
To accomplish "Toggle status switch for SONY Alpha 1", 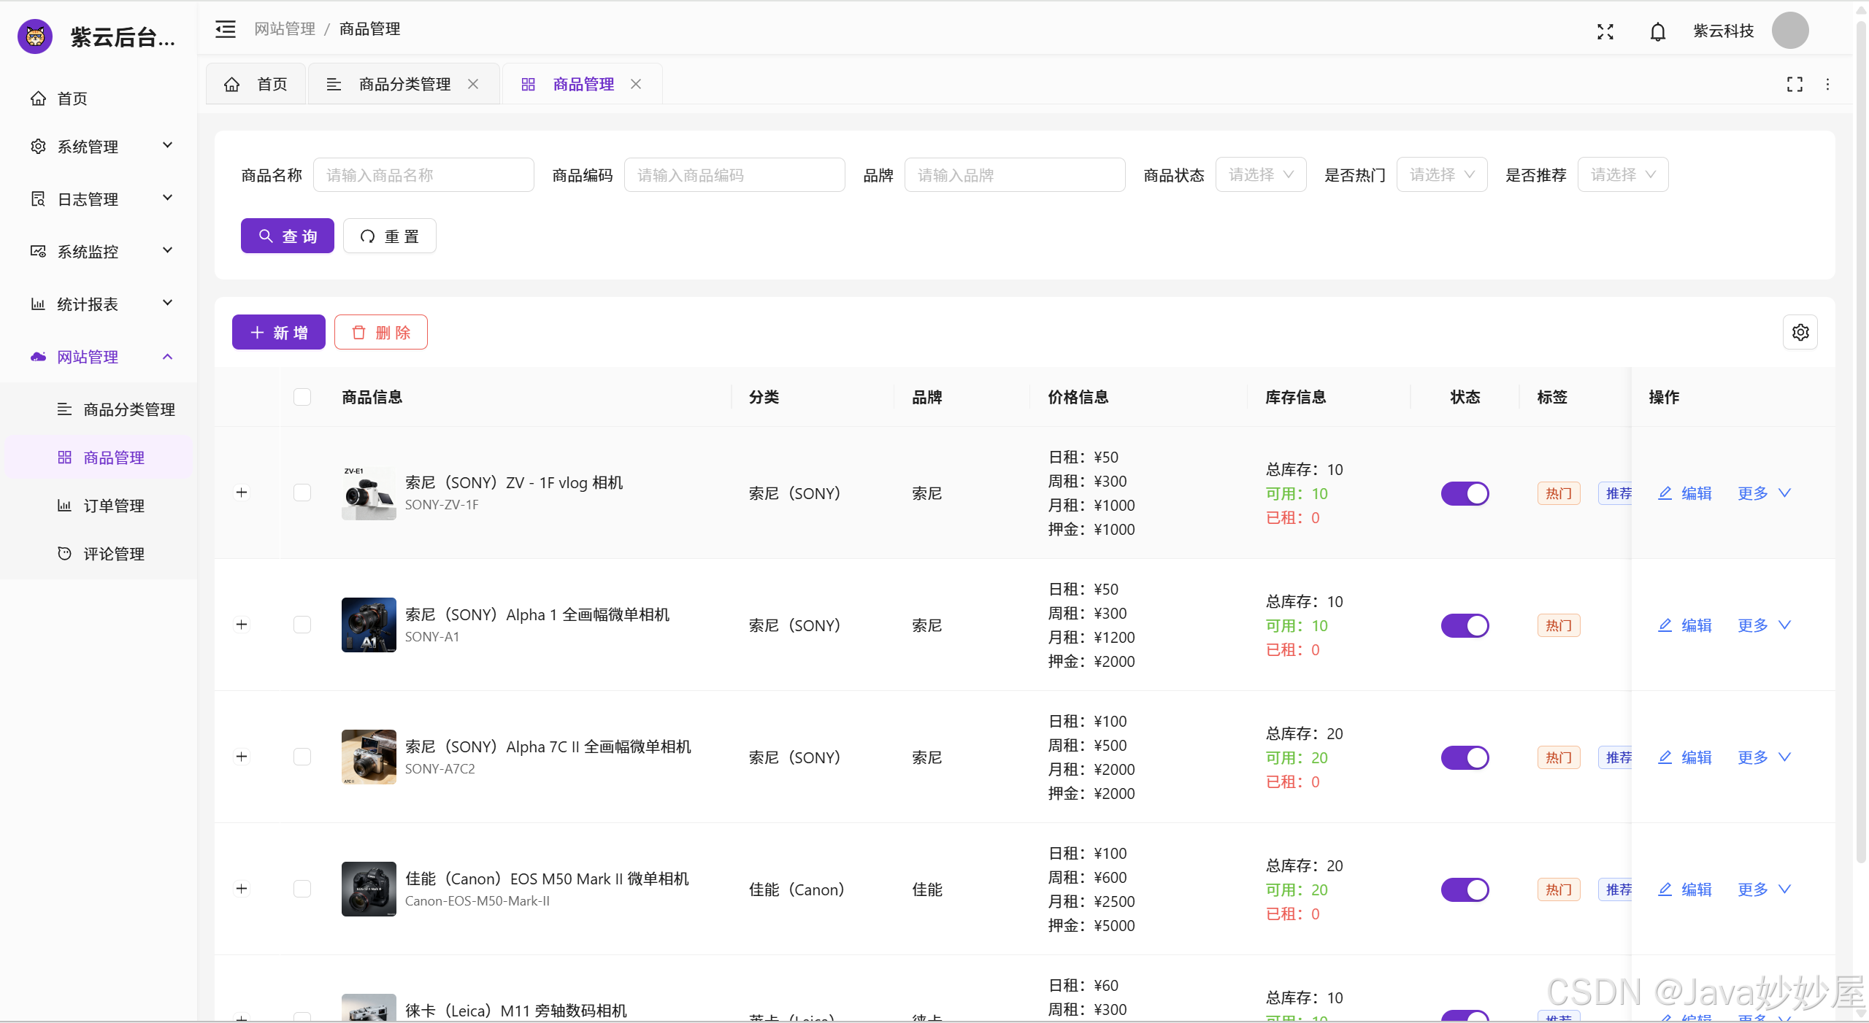I will pyautogui.click(x=1465, y=626).
